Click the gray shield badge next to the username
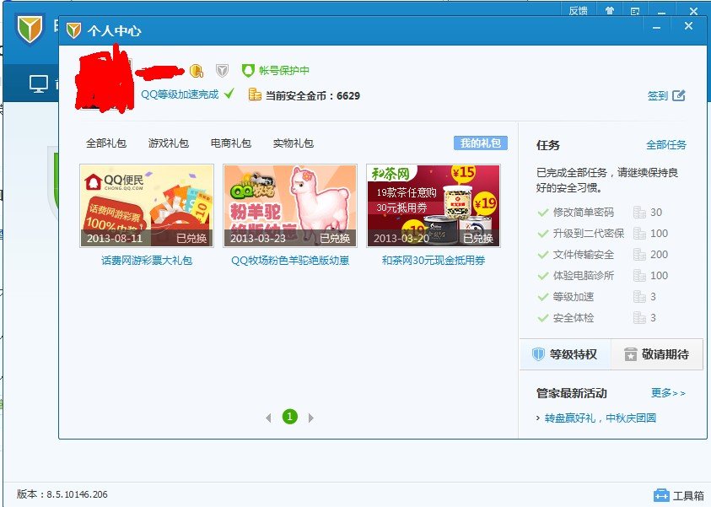711x507 pixels. (x=221, y=69)
